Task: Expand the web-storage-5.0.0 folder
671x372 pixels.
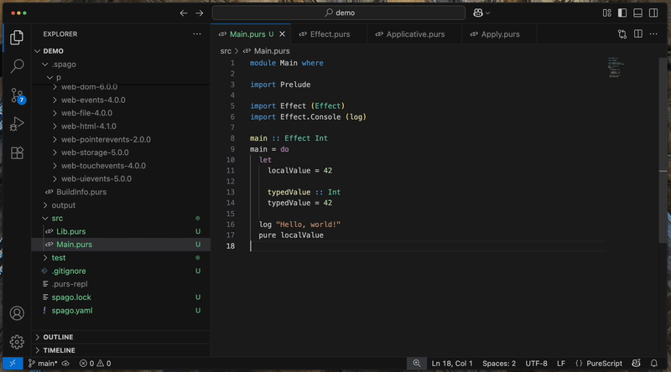Action: [121, 152]
